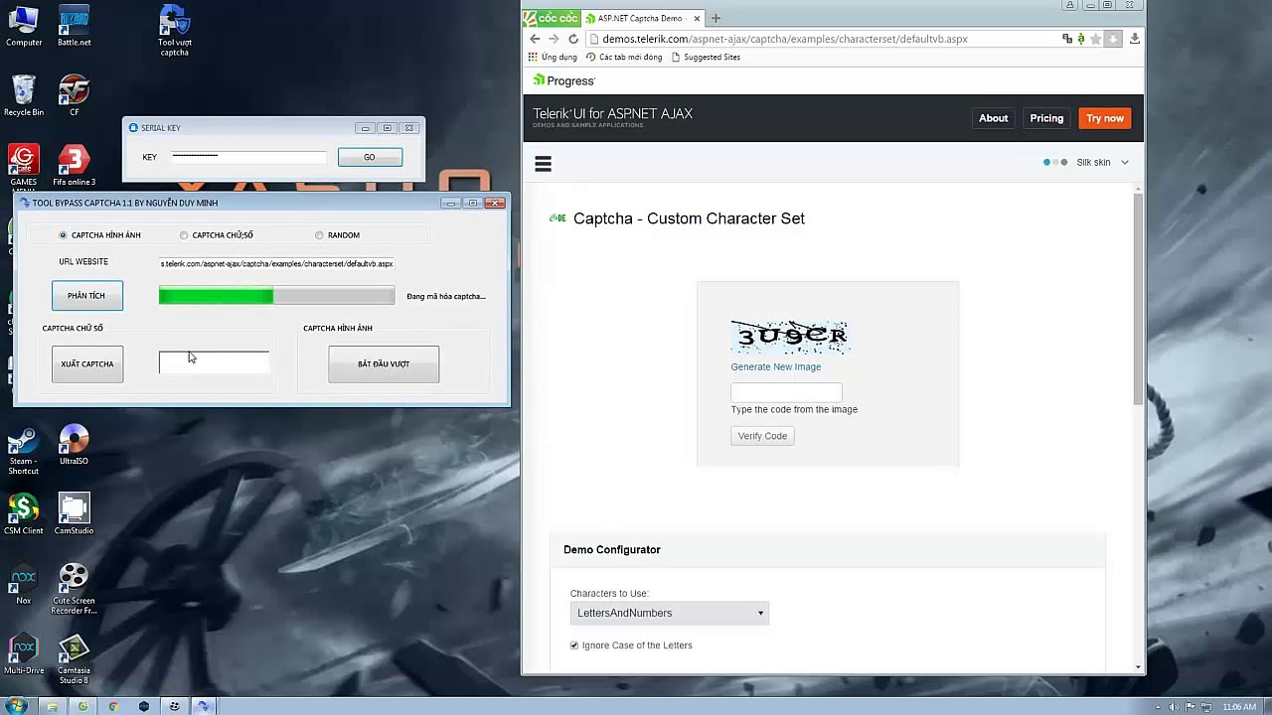Click the browser forward arrow
1272x715 pixels.
tap(554, 39)
